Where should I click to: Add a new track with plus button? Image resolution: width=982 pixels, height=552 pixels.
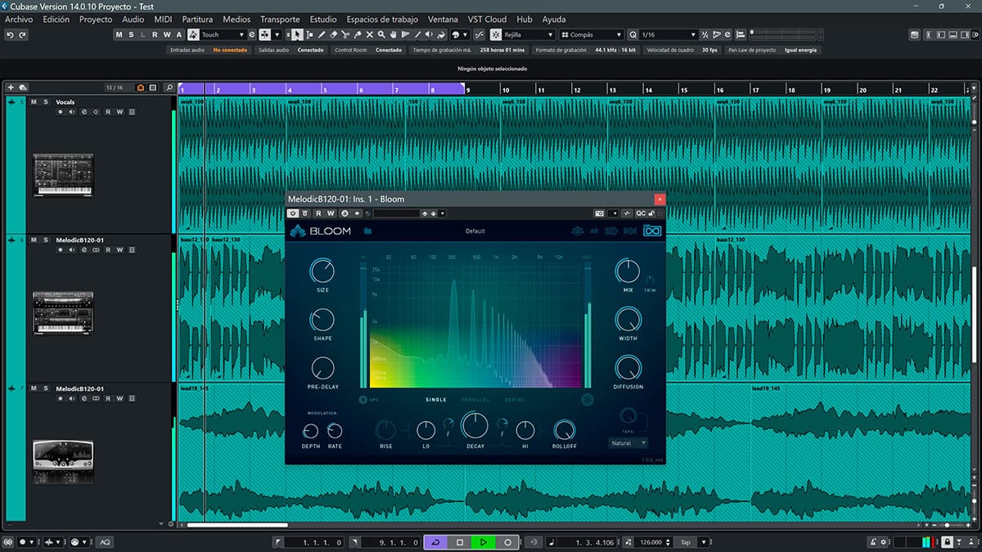coord(11,88)
